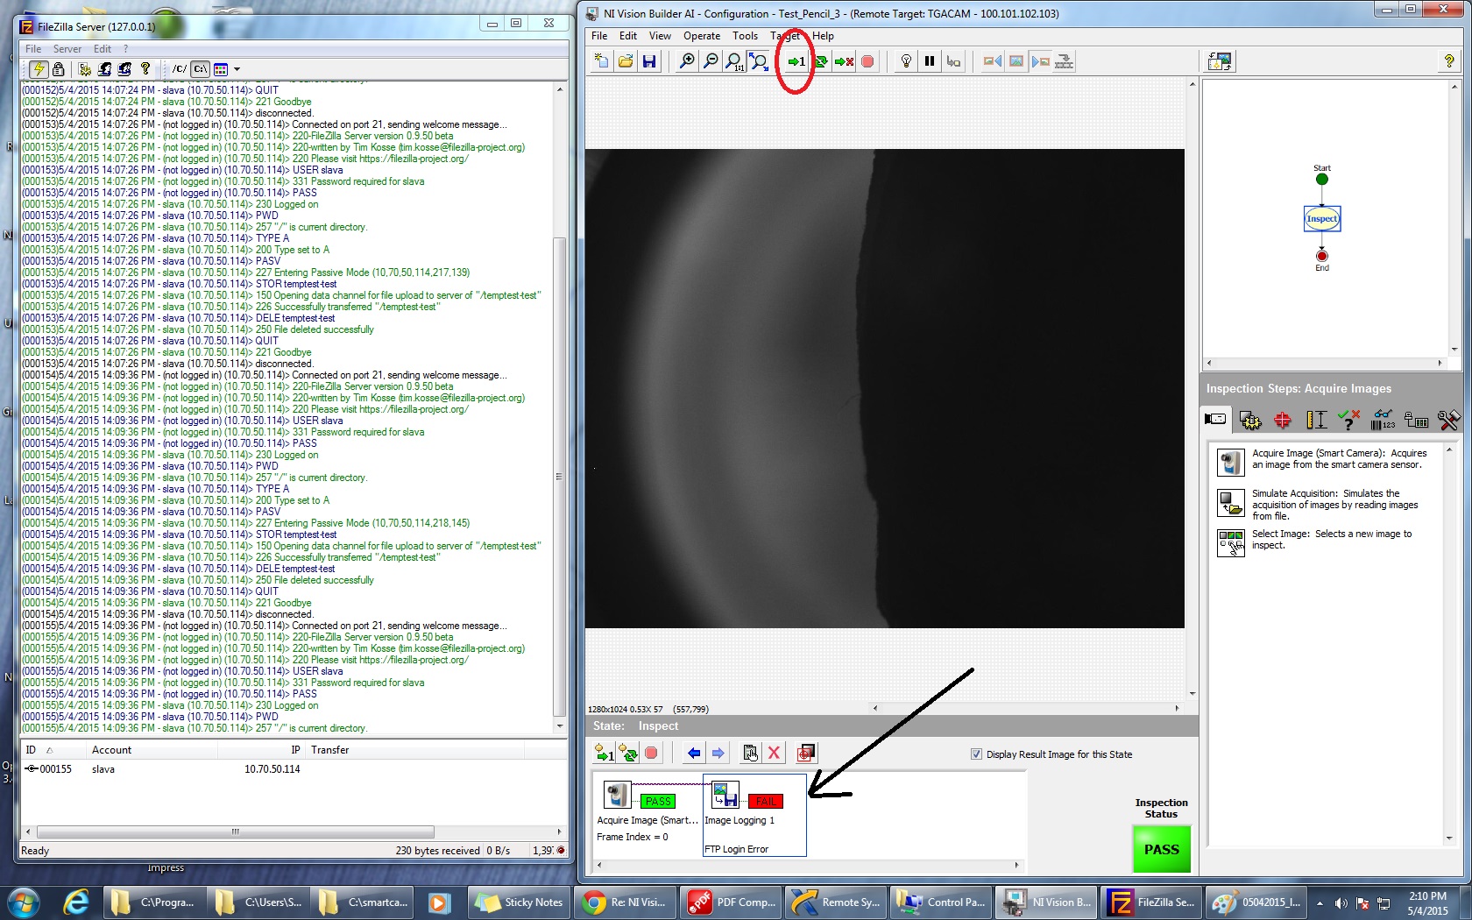
Task: Click the yellow help question mark icon
Action: click(x=1448, y=61)
